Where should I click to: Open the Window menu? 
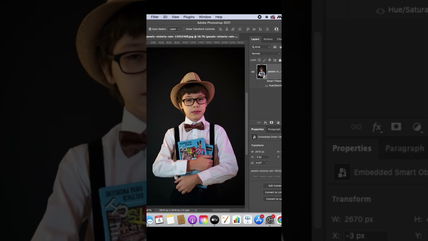click(205, 17)
